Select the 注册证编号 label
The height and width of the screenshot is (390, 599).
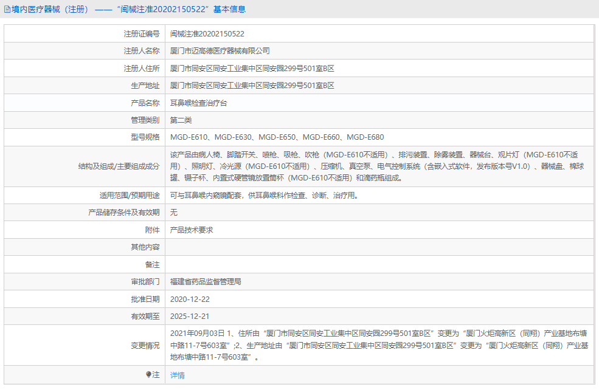point(141,34)
